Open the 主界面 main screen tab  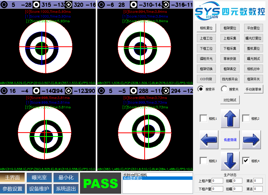(13, 177)
